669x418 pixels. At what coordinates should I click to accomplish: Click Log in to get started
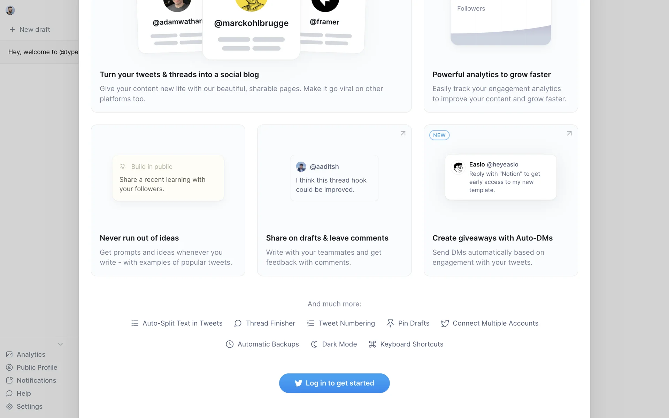334,383
